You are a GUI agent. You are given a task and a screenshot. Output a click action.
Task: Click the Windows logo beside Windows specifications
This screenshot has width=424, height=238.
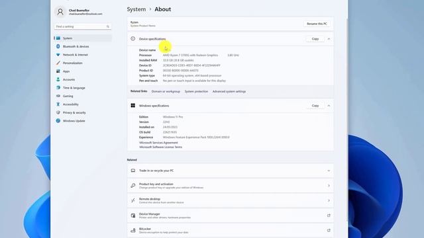pyautogui.click(x=132, y=106)
